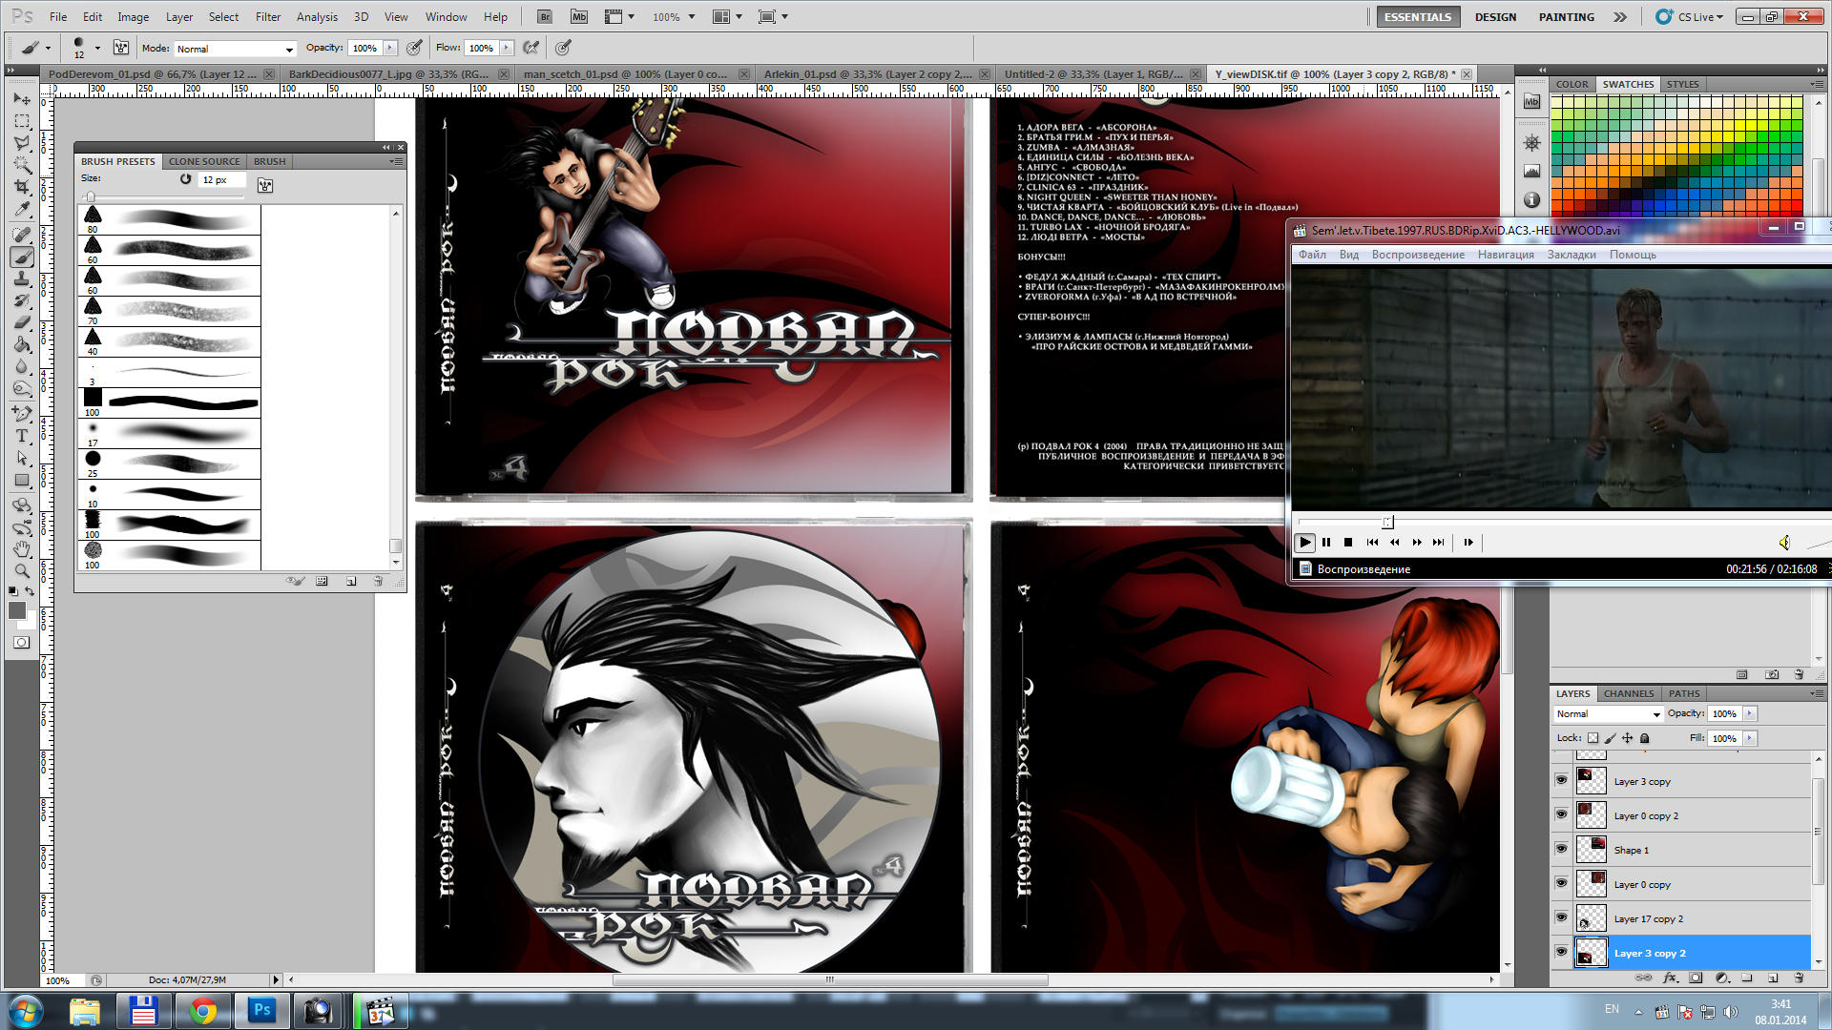This screenshot has height=1030, width=1832.
Task: Open the Brush Preset picker arrow
Action: click(97, 48)
